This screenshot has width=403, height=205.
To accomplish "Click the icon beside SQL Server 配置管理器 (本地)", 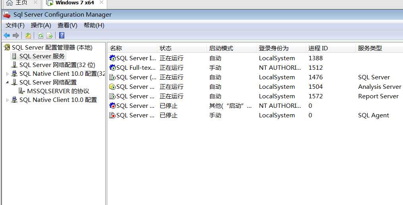I will pos(7,48).
